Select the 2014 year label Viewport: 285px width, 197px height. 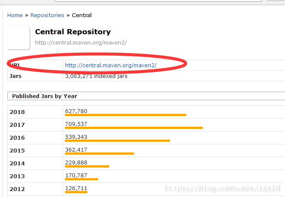pos(17,164)
